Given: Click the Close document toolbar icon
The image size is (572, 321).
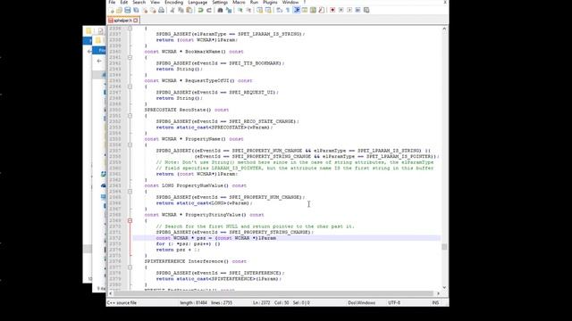Looking at the screenshot, I should pyautogui.click(x=145, y=10).
